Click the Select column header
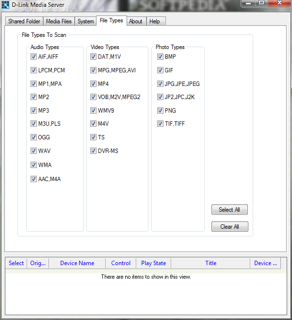The height and width of the screenshot is (320, 292). (16, 263)
